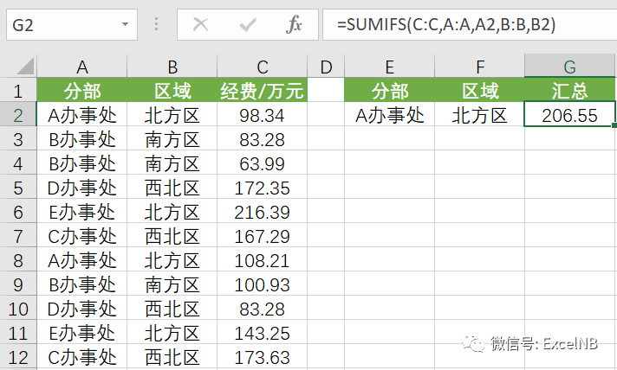Click D办事处 in row 5
The image size is (617, 370).
pos(81,188)
